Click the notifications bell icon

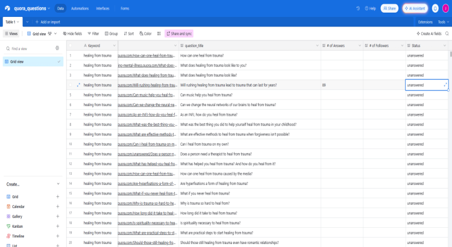pos(435,8)
